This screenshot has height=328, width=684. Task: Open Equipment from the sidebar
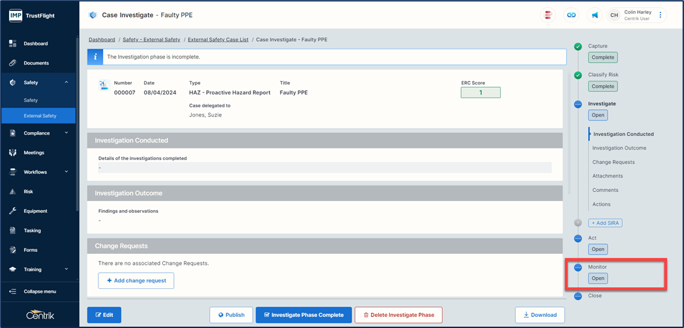(35, 211)
